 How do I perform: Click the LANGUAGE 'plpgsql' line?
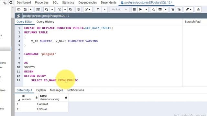(x=40, y=54)
